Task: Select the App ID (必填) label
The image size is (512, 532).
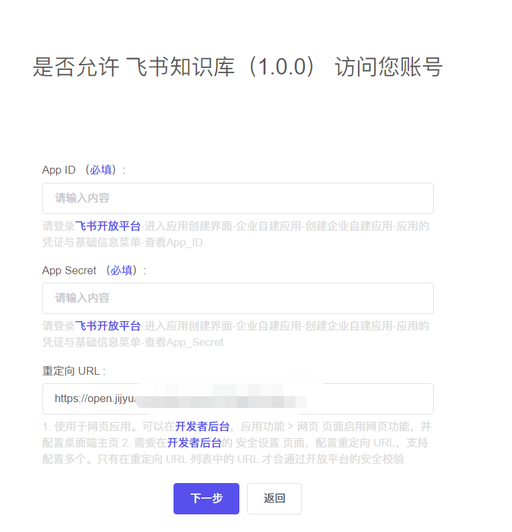Action: 83,170
